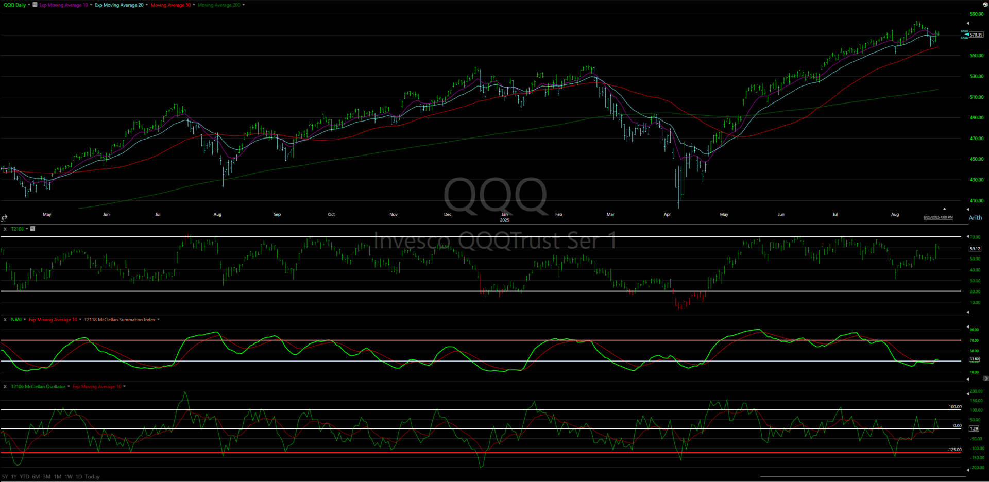Select the 1W time range
Screen dimensions: 989x482
click(x=69, y=477)
